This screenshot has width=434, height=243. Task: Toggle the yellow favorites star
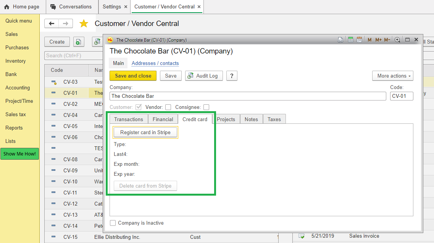84,24
